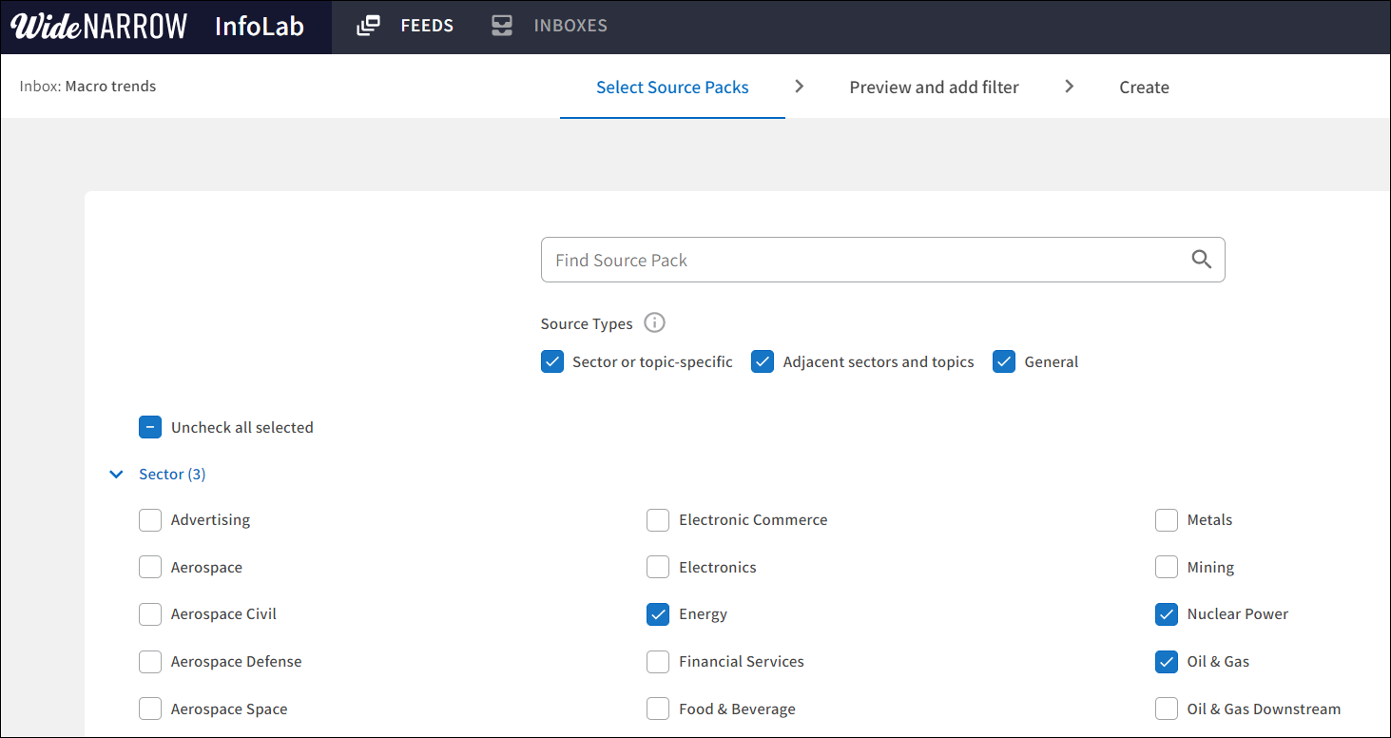Open the Source Types info tooltip icon

654,322
